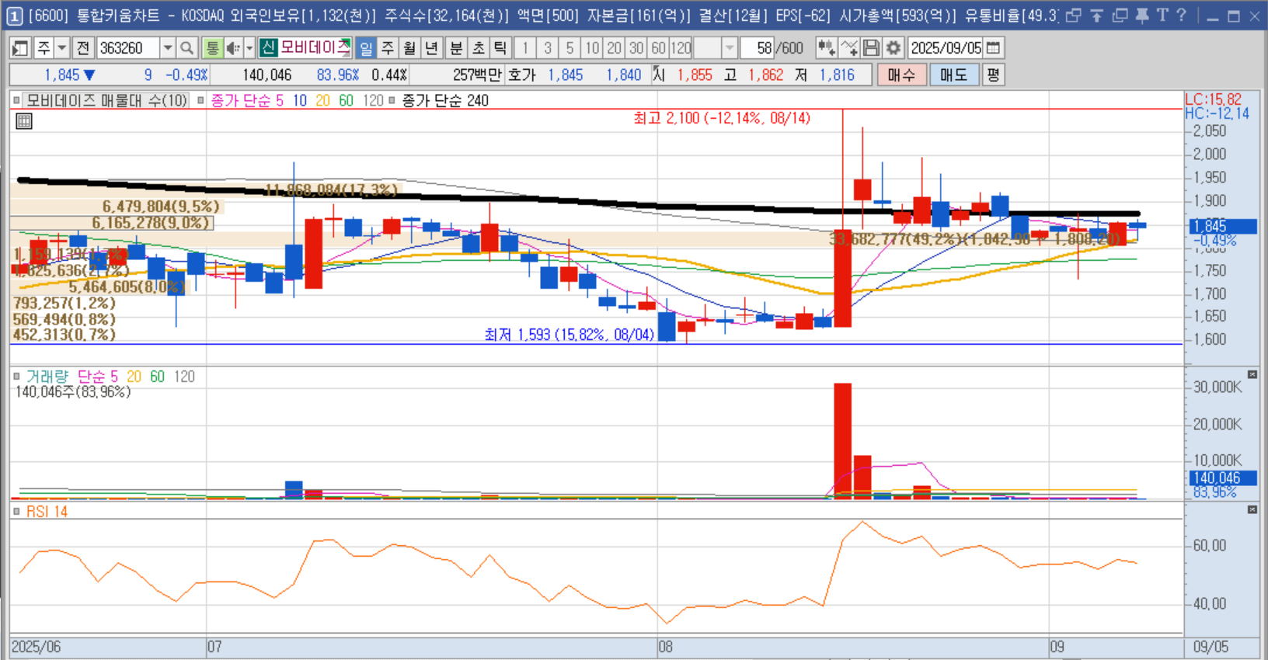Click the 전 button beside stock code
This screenshot has height=660, width=1268.
pos(83,48)
